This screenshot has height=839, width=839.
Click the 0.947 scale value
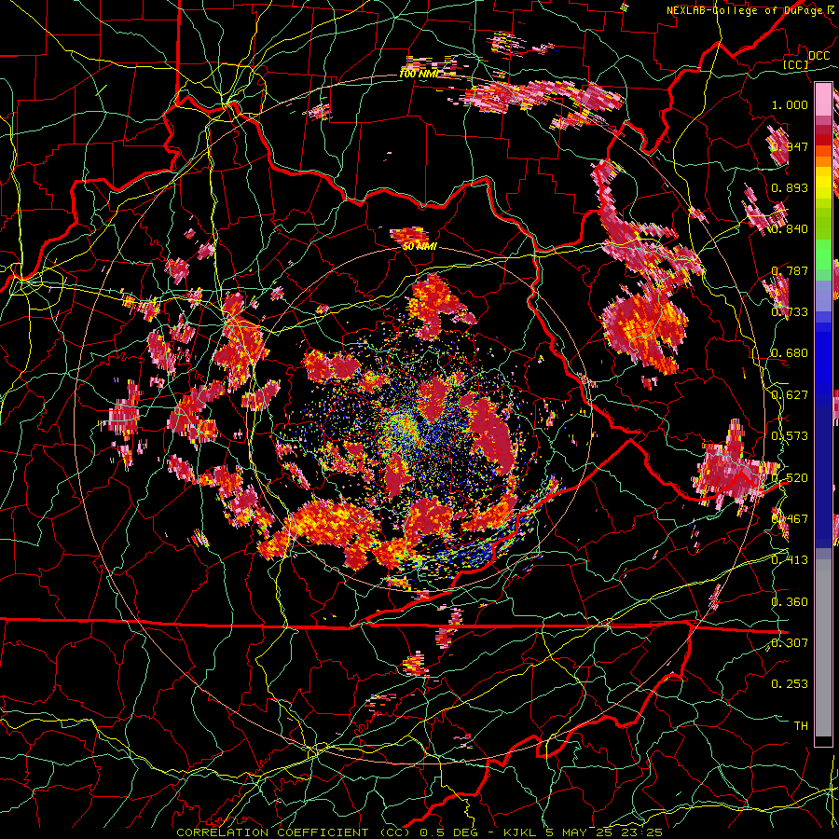pyautogui.click(x=790, y=146)
